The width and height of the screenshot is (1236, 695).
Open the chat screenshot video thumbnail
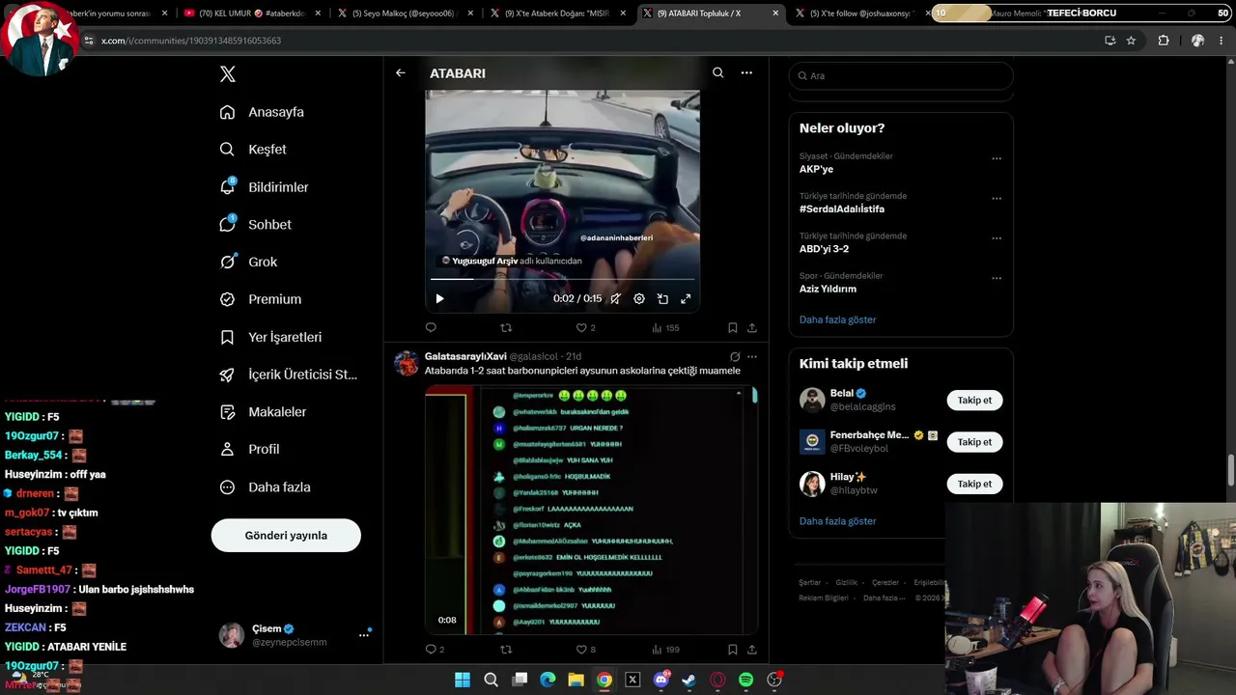click(x=591, y=510)
